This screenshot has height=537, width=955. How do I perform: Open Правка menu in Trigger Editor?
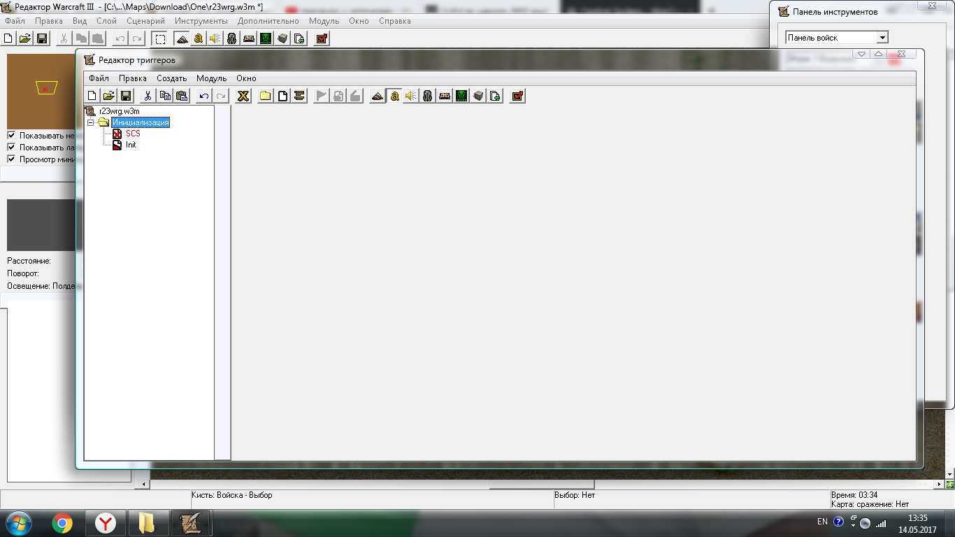(133, 78)
